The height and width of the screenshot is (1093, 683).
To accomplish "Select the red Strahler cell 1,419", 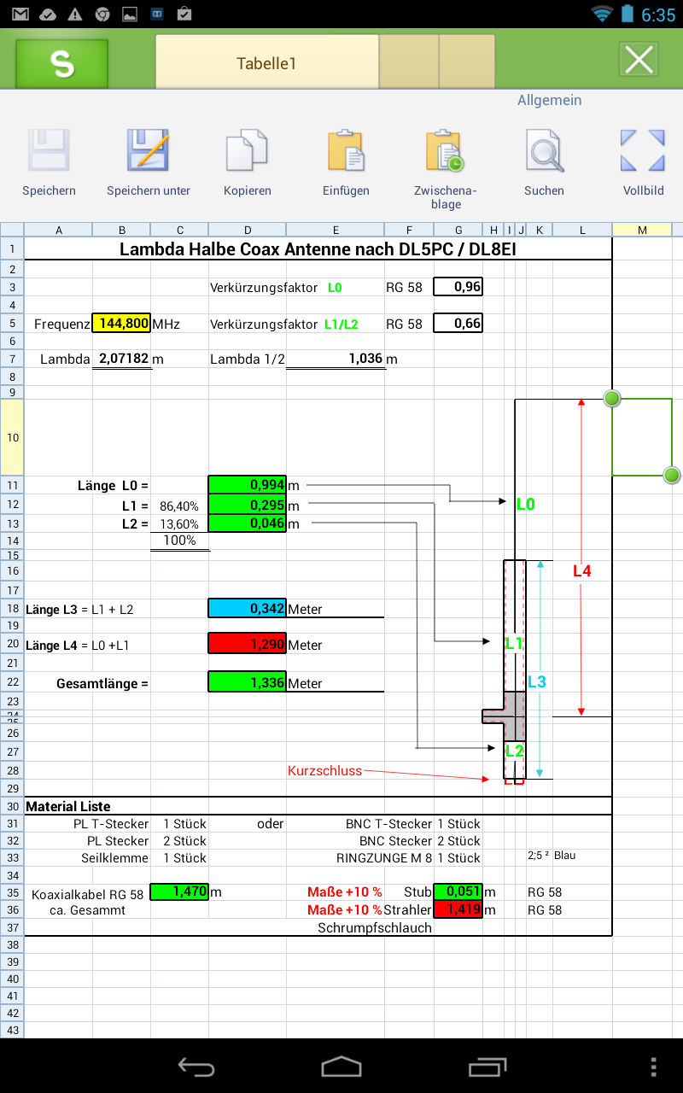I will (x=458, y=909).
